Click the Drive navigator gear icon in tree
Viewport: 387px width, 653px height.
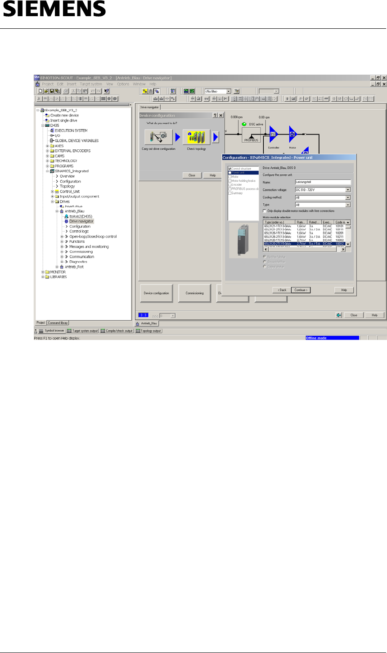[66, 221]
